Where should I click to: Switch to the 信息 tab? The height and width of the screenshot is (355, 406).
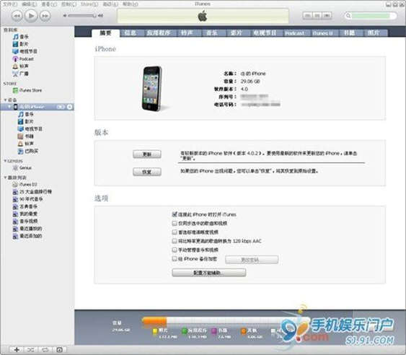pos(131,33)
